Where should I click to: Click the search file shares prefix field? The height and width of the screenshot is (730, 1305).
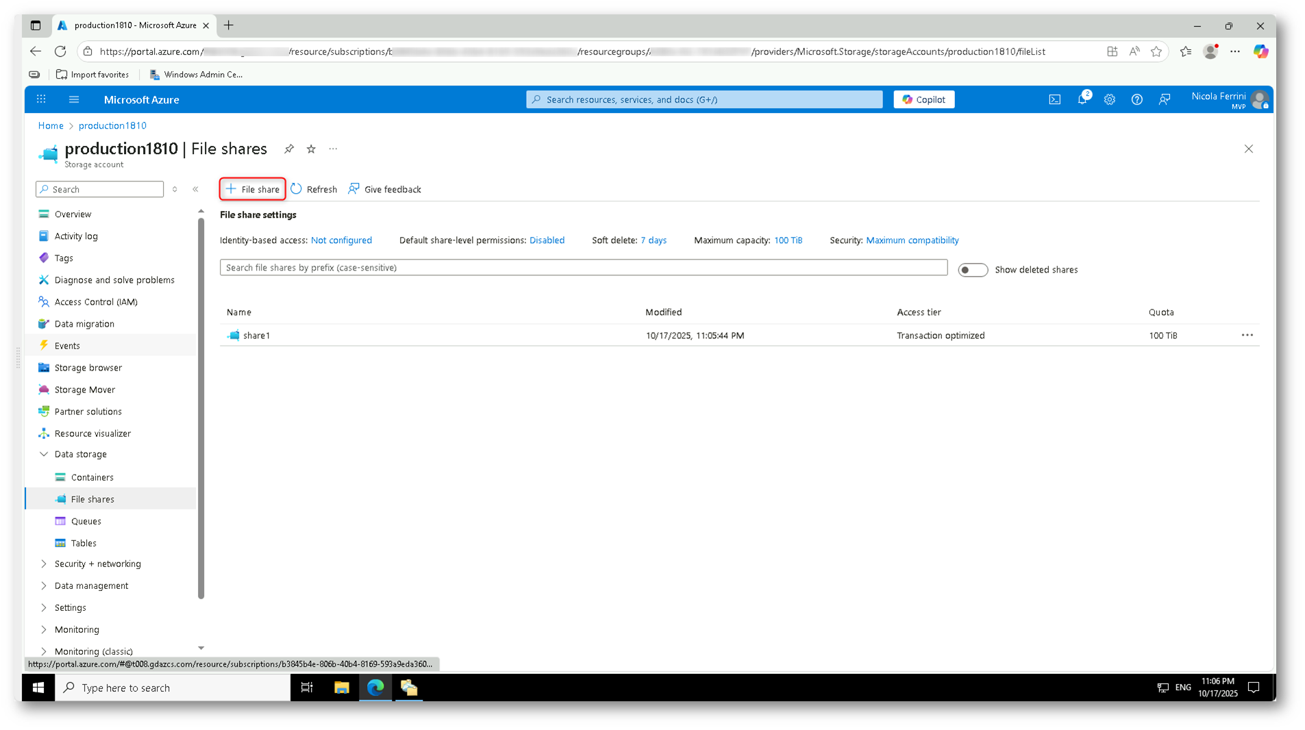click(x=583, y=268)
